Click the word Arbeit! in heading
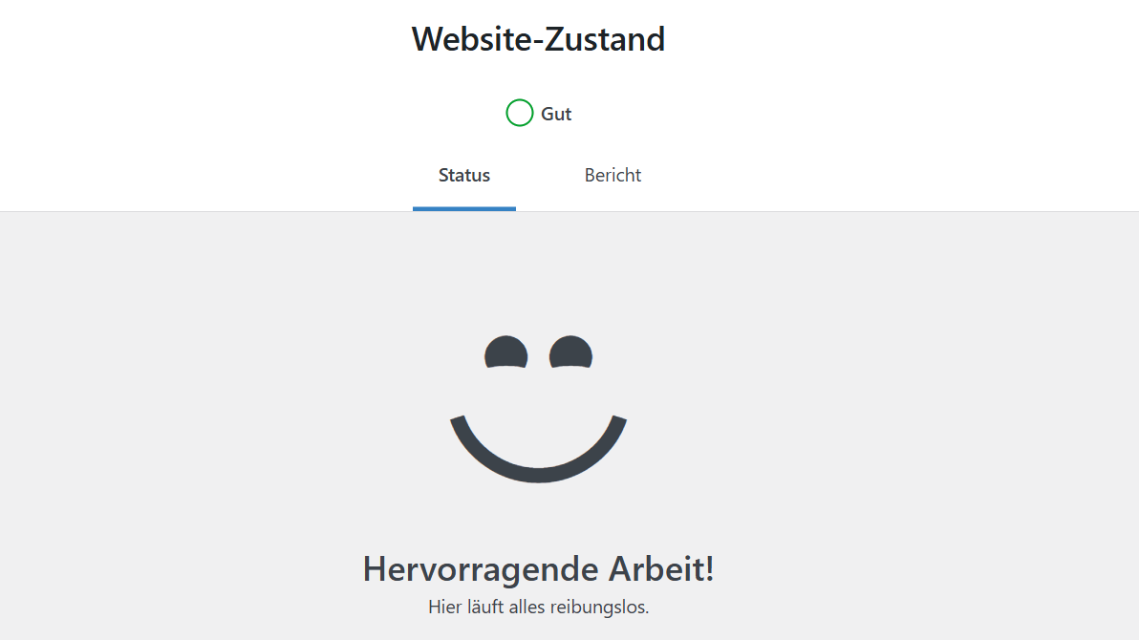Viewport: 1139px width, 640px height. tap(661, 568)
